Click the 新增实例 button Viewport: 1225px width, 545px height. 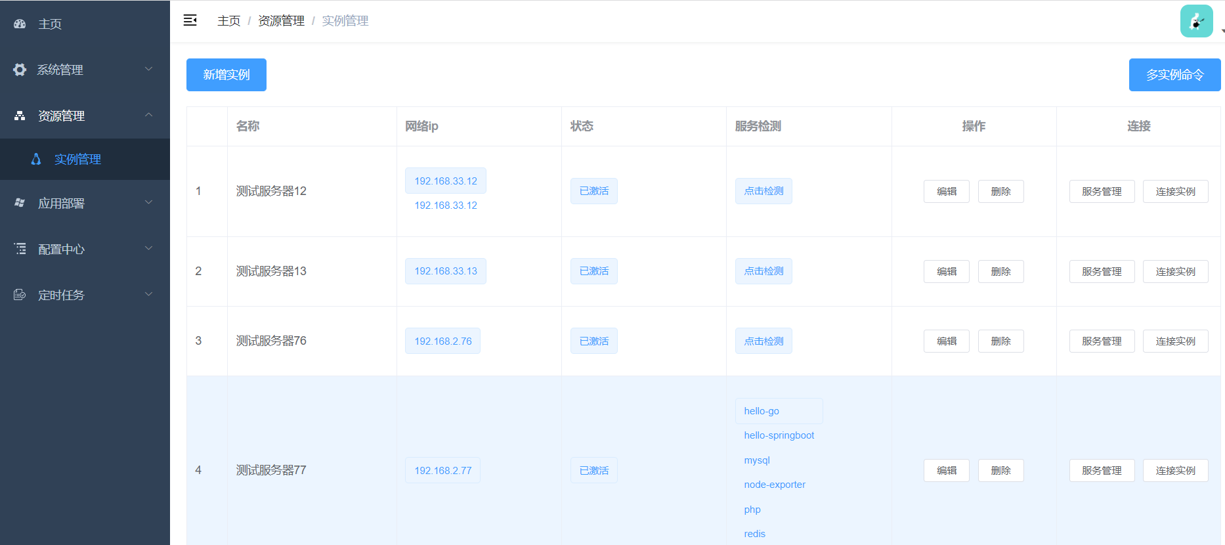(x=226, y=75)
